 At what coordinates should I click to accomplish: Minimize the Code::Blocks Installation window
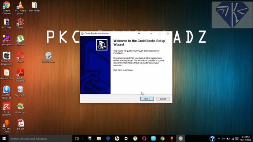point(151,34)
